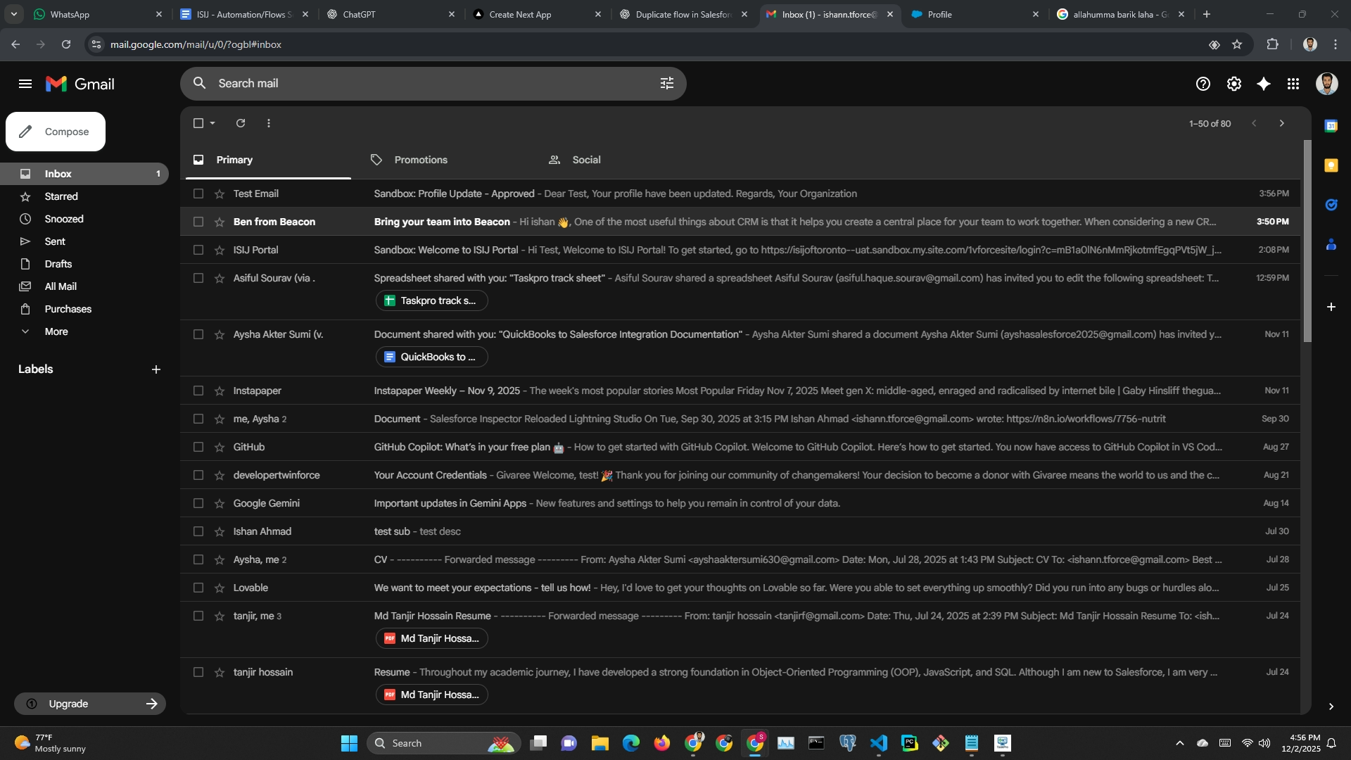Open Google Keep side panel icon
The image size is (1351, 760).
[1331, 165]
